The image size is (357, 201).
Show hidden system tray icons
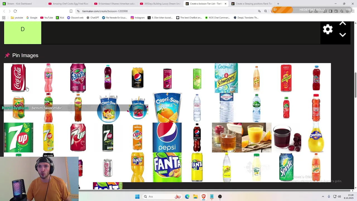(323, 197)
